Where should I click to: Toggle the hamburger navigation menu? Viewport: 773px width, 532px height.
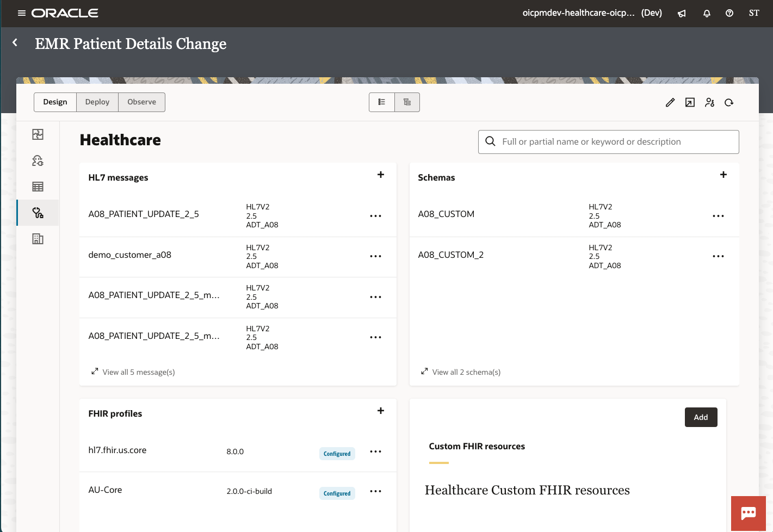tap(22, 13)
